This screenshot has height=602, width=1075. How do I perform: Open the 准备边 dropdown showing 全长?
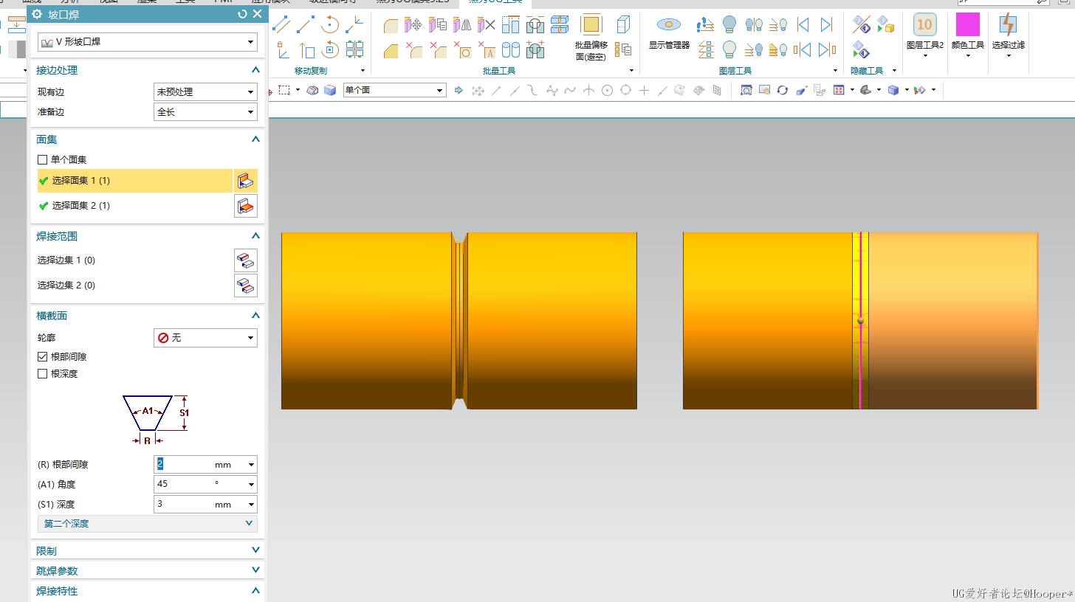tap(205, 112)
